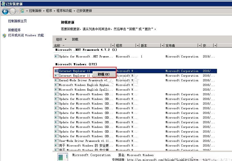
Task: Click the 卸载 button in the toolbar
Action: tap(75, 39)
